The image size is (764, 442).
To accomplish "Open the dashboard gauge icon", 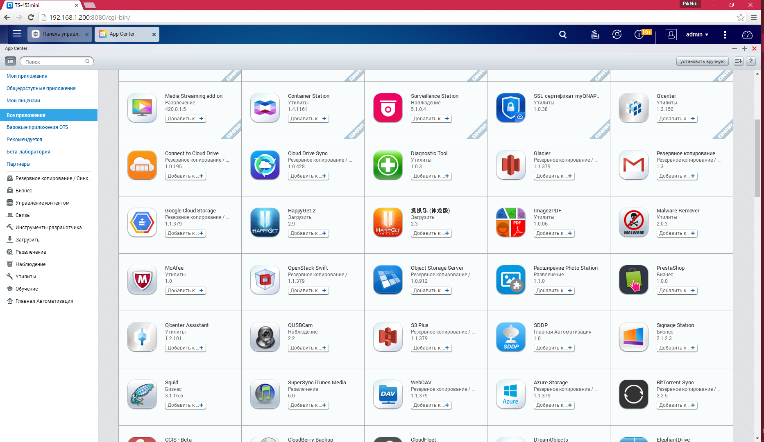I will 747,34.
